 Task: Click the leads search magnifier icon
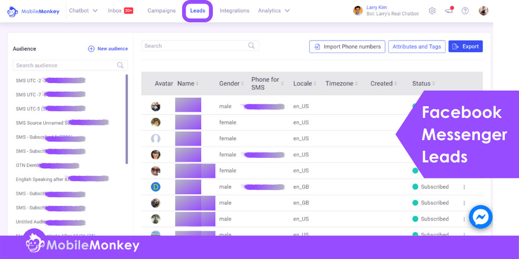[251, 46]
